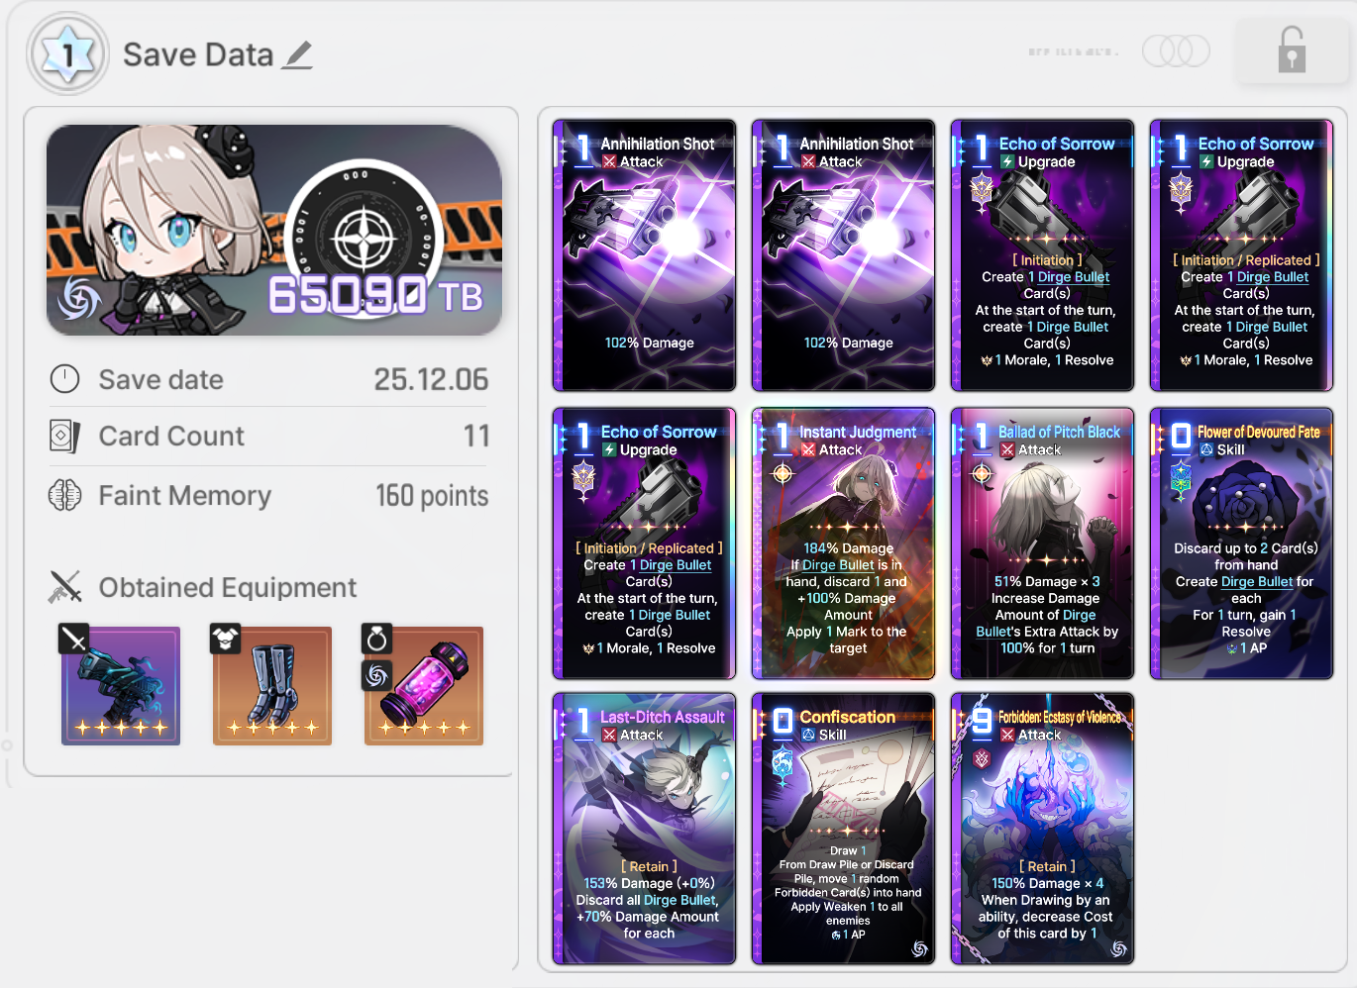The height and width of the screenshot is (988, 1357).
Task: Toggle the padlock lock icon
Action: [x=1291, y=49]
